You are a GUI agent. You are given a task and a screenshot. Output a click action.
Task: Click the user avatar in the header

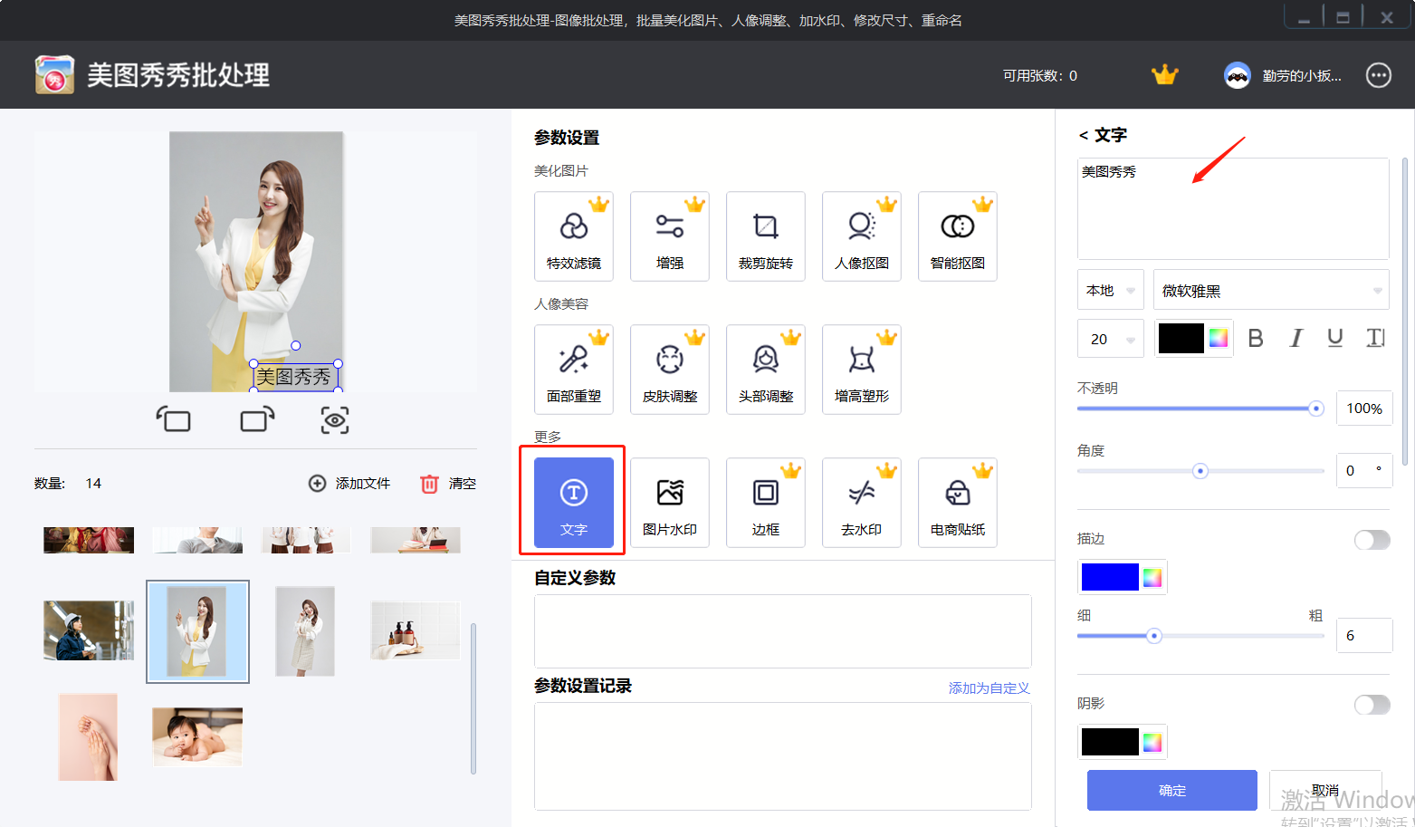1237,75
